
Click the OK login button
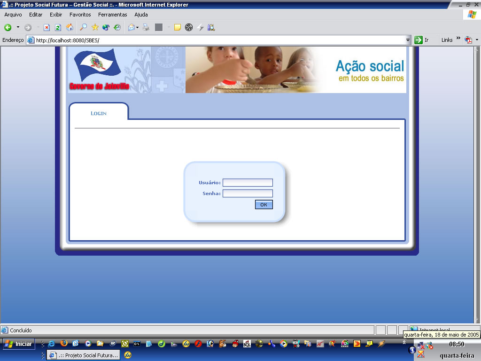[264, 205]
